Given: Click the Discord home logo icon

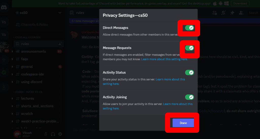Looking at the screenshot, I should [4, 8].
